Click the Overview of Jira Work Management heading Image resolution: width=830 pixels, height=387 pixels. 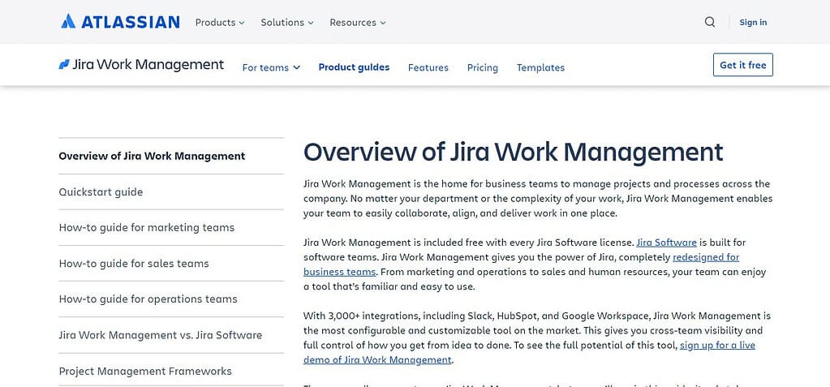click(513, 152)
